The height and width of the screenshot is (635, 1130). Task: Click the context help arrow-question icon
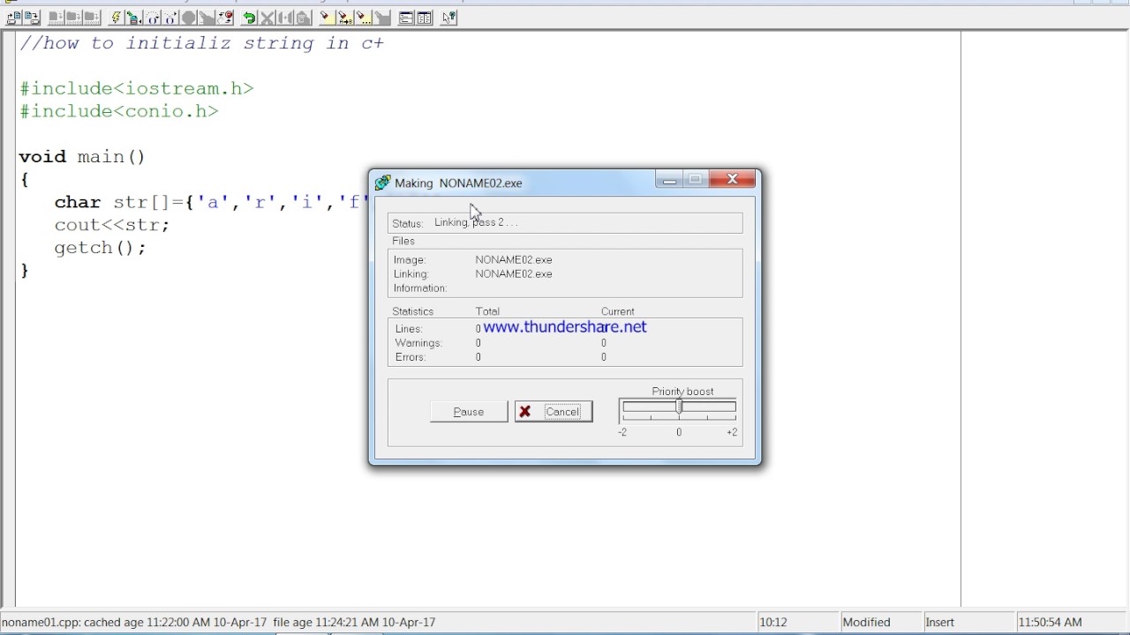pos(448,18)
